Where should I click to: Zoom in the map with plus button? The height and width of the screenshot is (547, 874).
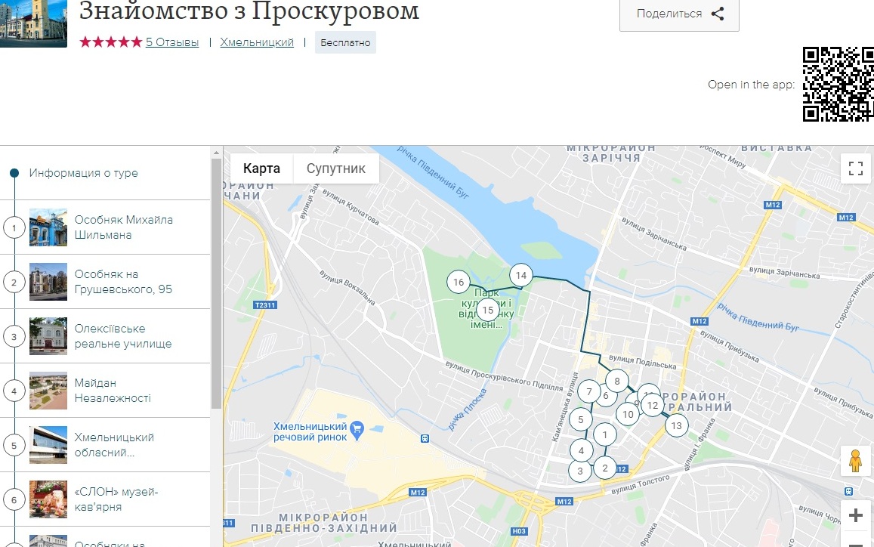[x=856, y=515]
